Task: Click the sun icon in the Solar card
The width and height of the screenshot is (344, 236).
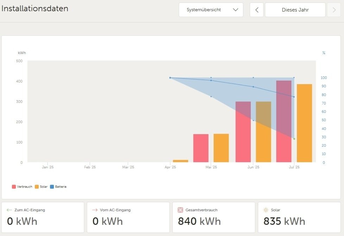Action: (x=266, y=210)
